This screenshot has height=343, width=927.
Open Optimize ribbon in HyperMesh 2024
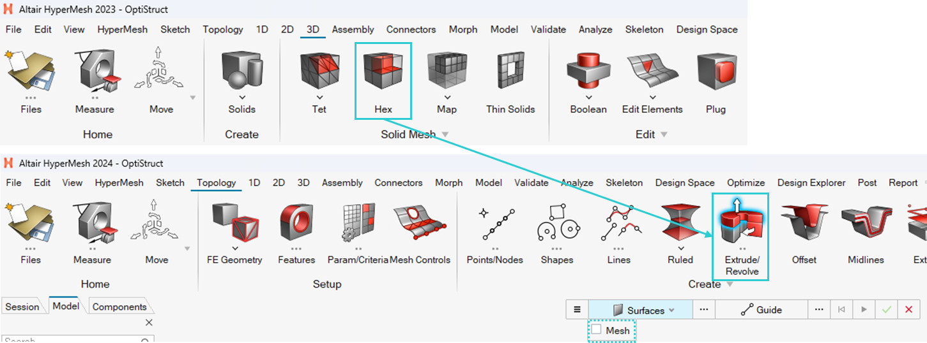746,182
